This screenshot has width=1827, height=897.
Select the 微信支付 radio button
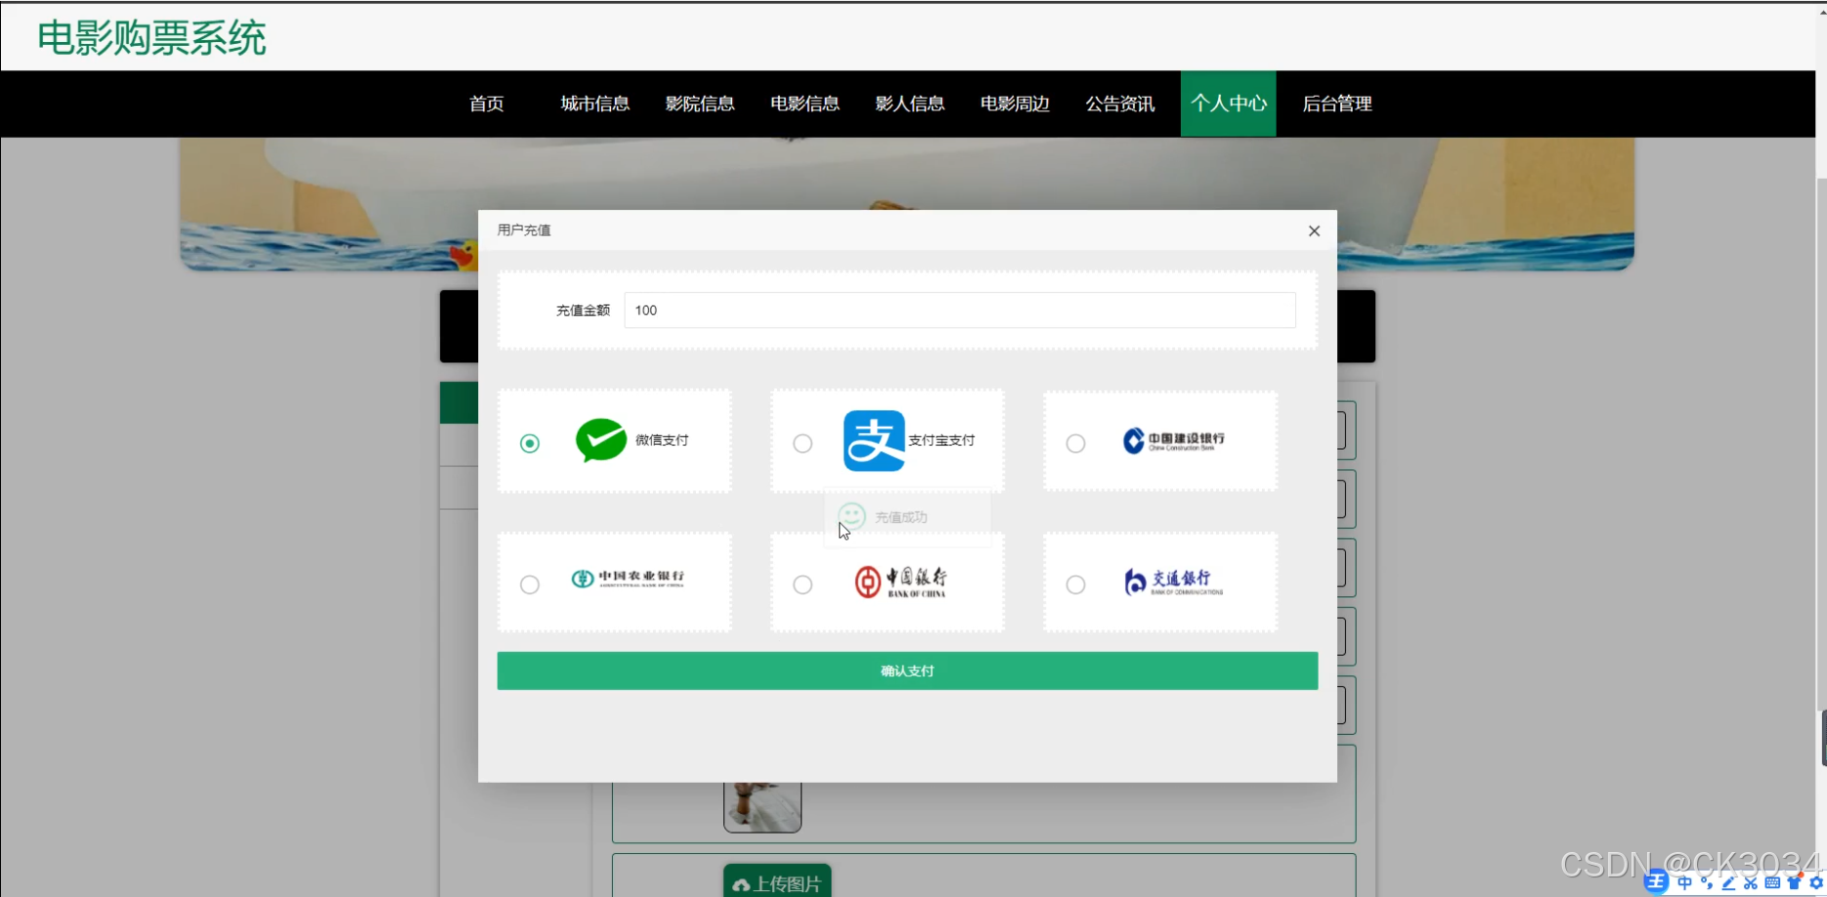point(530,444)
